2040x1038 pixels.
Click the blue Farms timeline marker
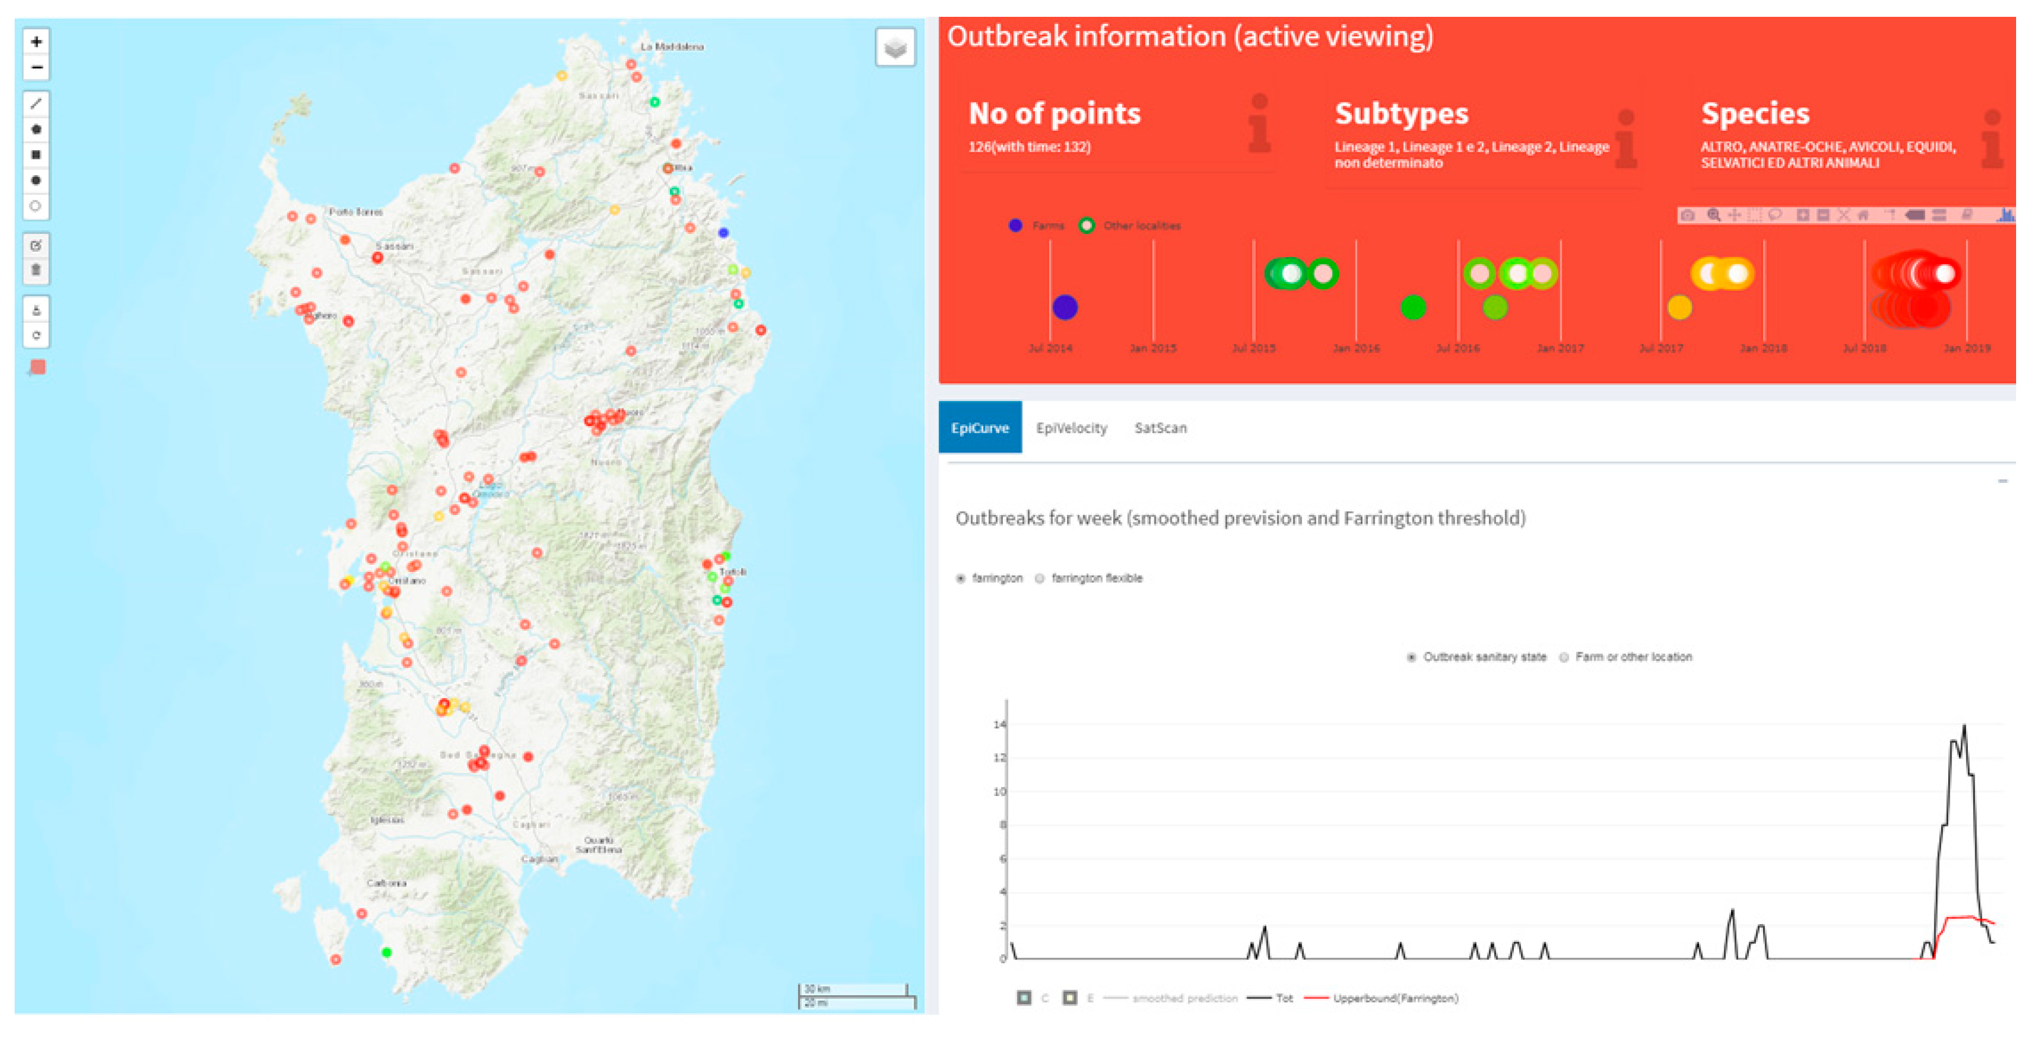click(x=1065, y=307)
